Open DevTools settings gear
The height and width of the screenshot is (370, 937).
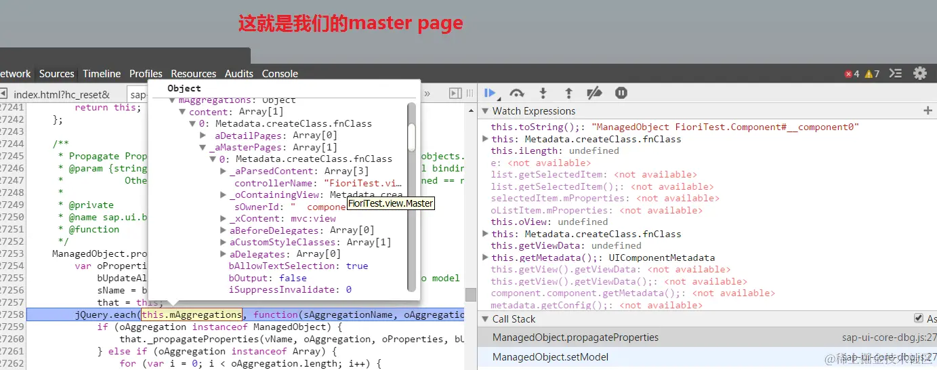click(x=919, y=73)
